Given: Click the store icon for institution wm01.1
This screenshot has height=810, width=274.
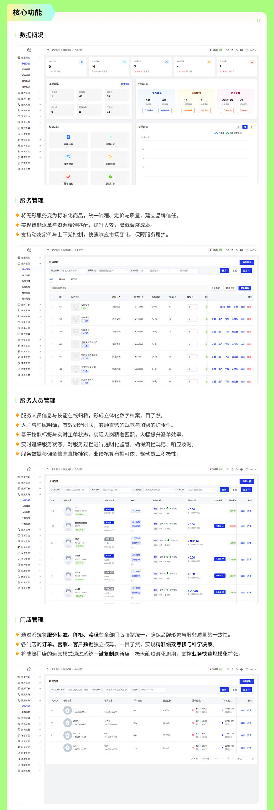Looking at the screenshot, I should pyautogui.click(x=67, y=735).
